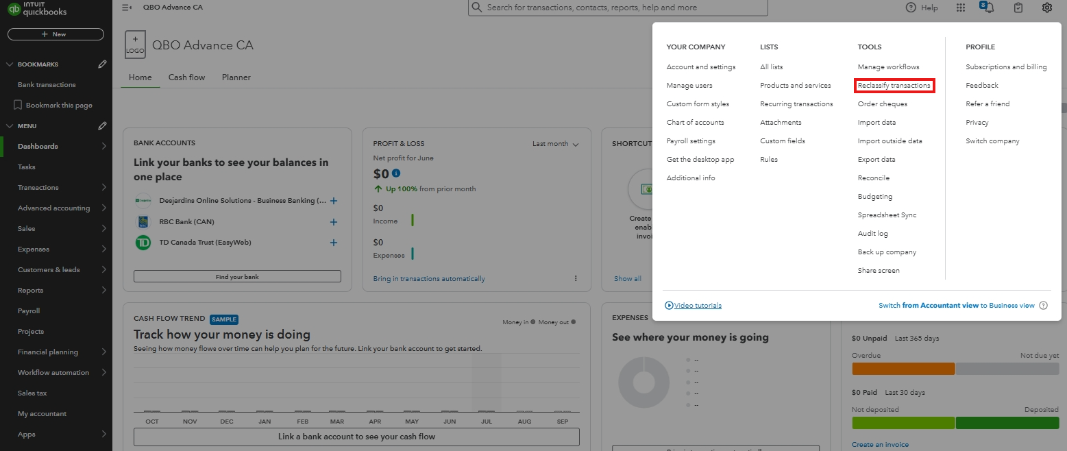
Task: Edit bookmarks with the pencil icon
Action: [102, 64]
